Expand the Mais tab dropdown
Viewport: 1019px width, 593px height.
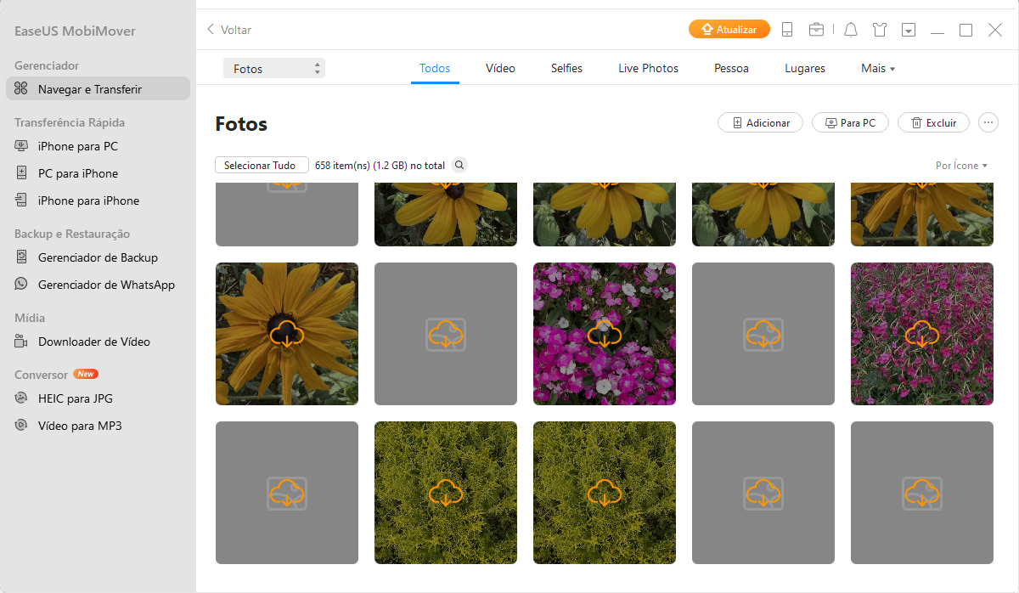(878, 69)
